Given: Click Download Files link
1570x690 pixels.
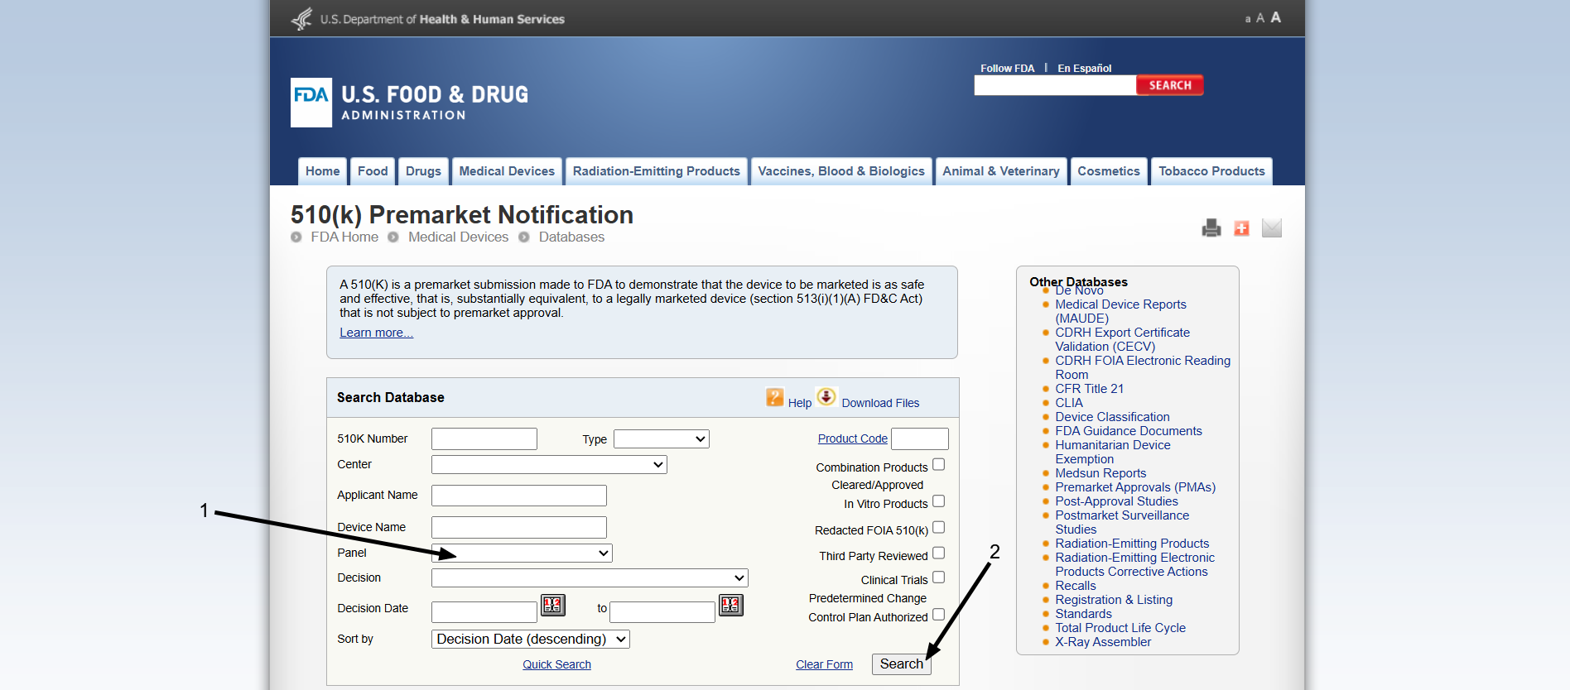Looking at the screenshot, I should coord(880,403).
